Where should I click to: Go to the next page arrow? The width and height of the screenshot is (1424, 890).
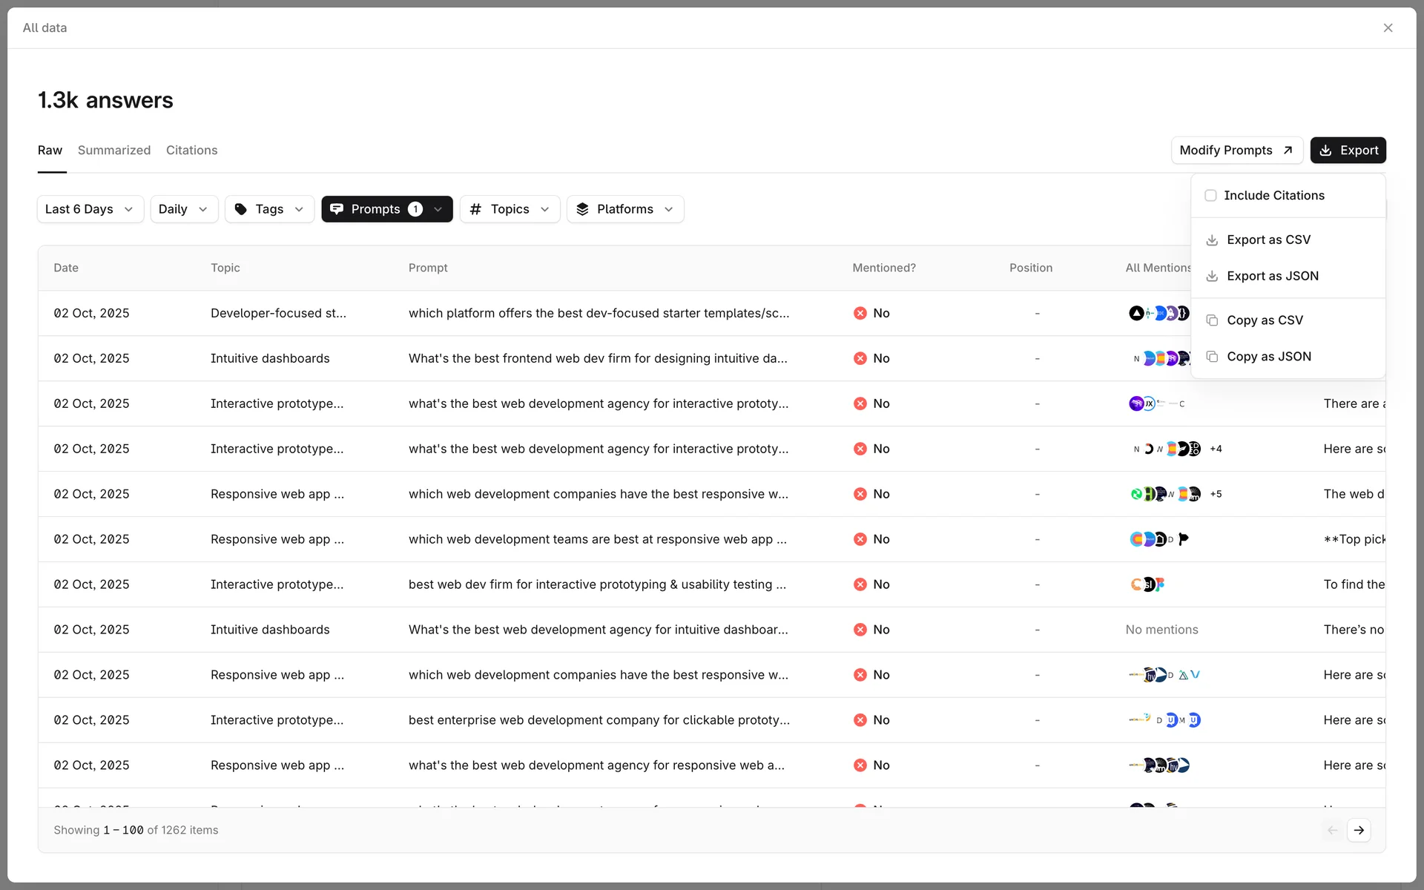click(x=1359, y=830)
